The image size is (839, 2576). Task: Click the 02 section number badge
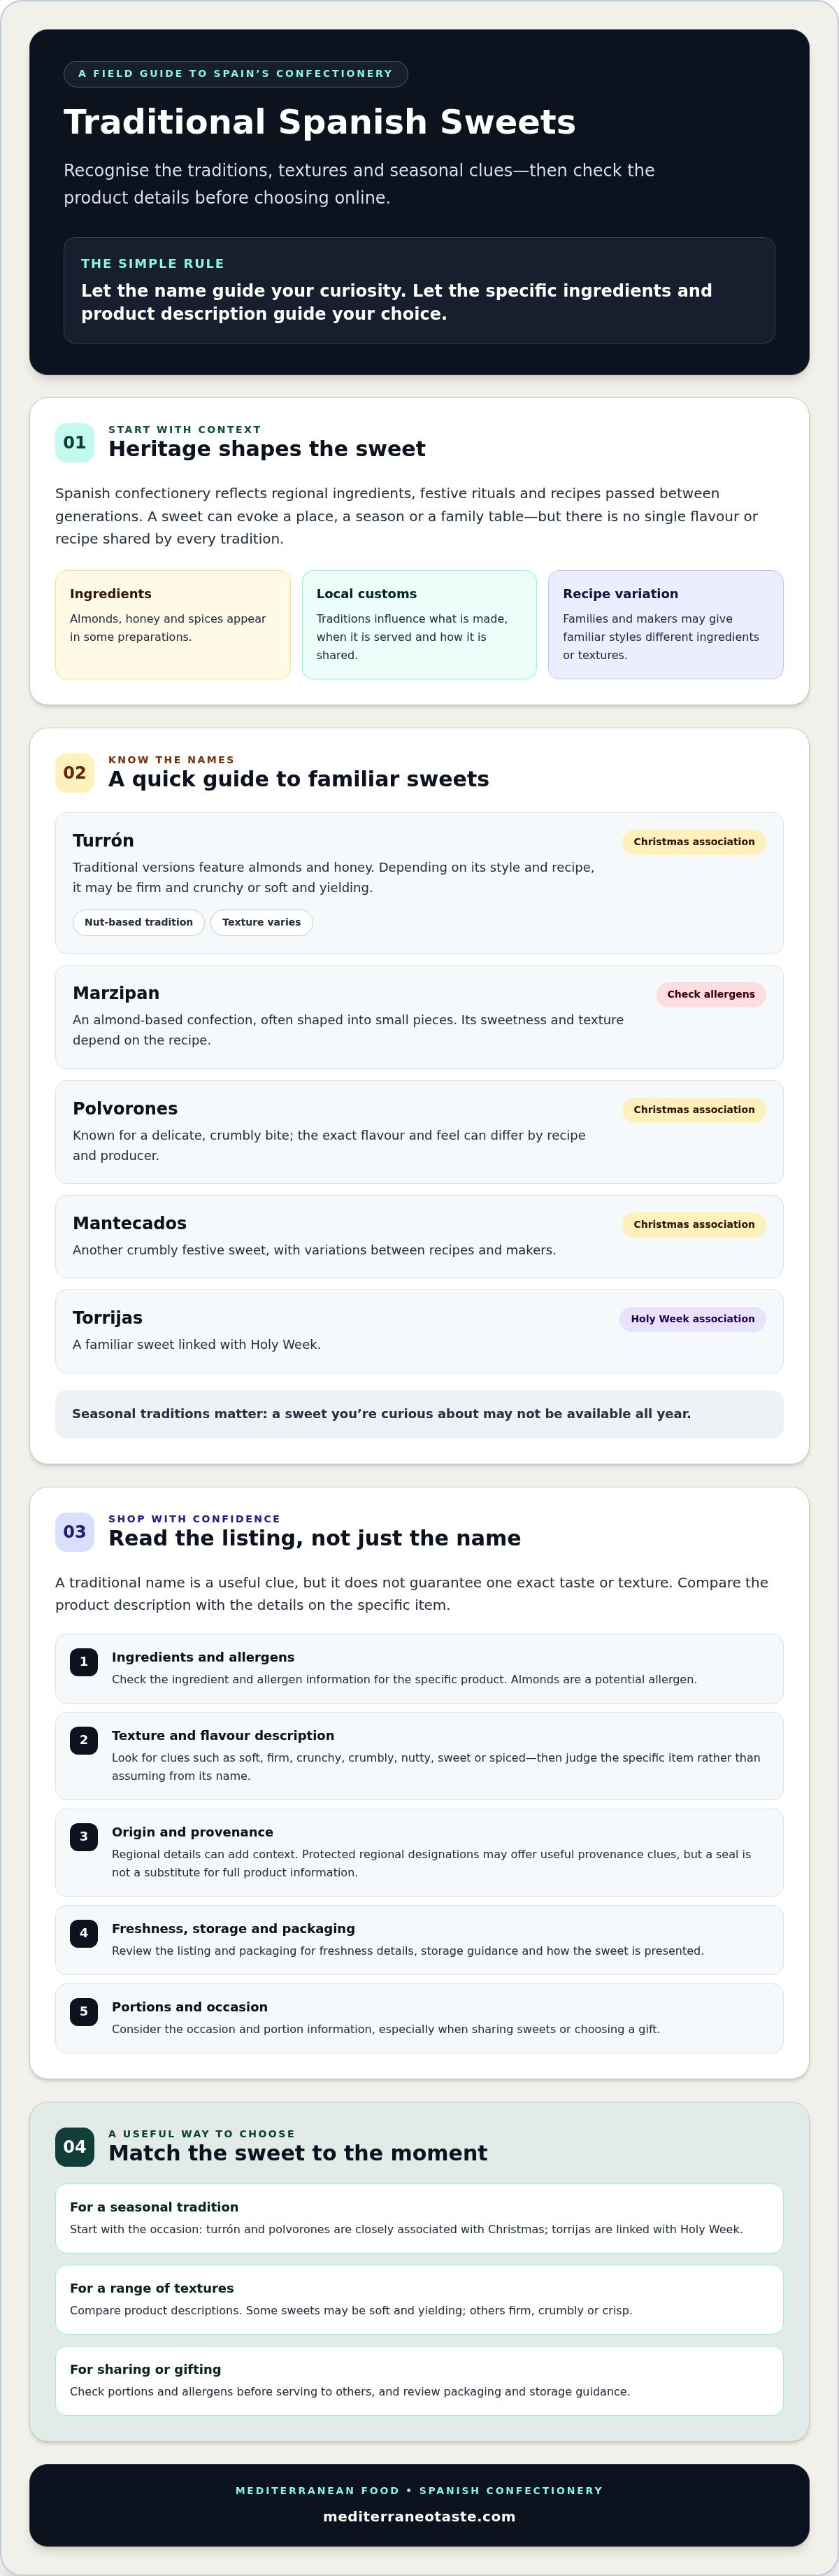click(x=75, y=773)
